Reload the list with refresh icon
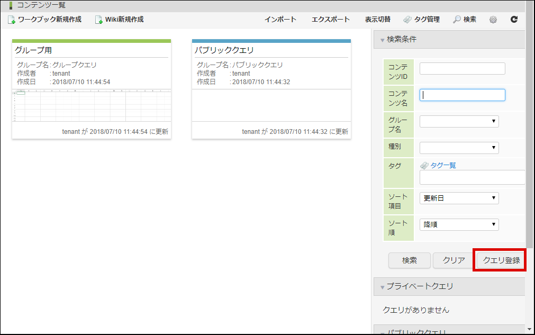The height and width of the screenshot is (335, 535). pos(514,20)
